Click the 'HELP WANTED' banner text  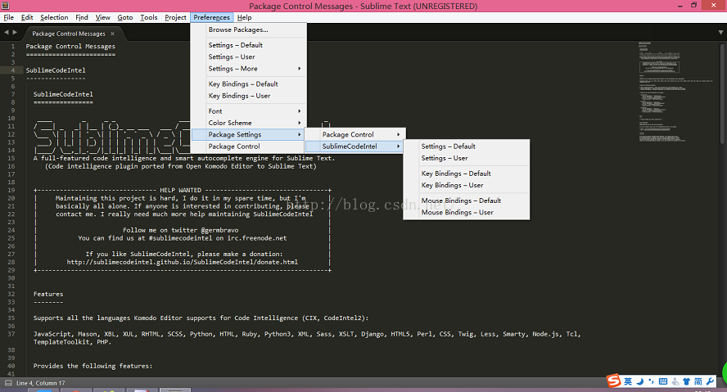[180, 190]
